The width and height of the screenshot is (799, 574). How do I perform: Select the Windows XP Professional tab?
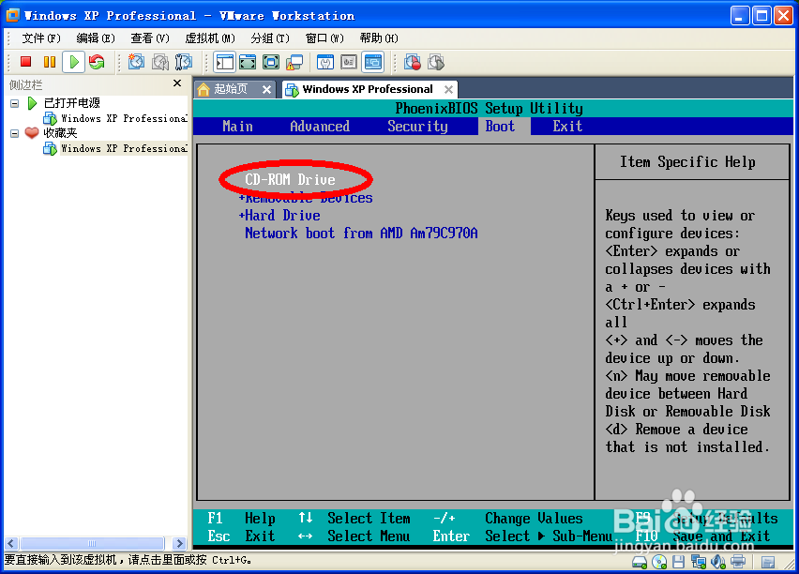click(368, 89)
